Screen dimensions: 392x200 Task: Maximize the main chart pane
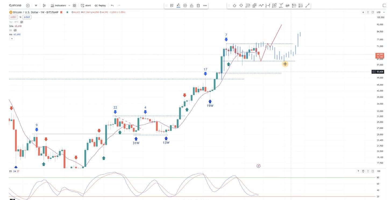pos(373,12)
